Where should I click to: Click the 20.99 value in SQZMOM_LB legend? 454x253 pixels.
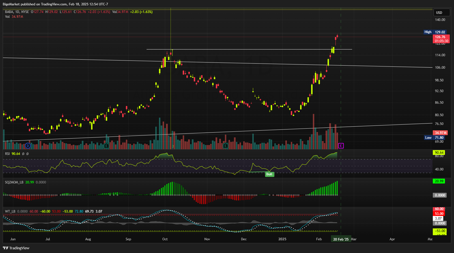(29, 182)
